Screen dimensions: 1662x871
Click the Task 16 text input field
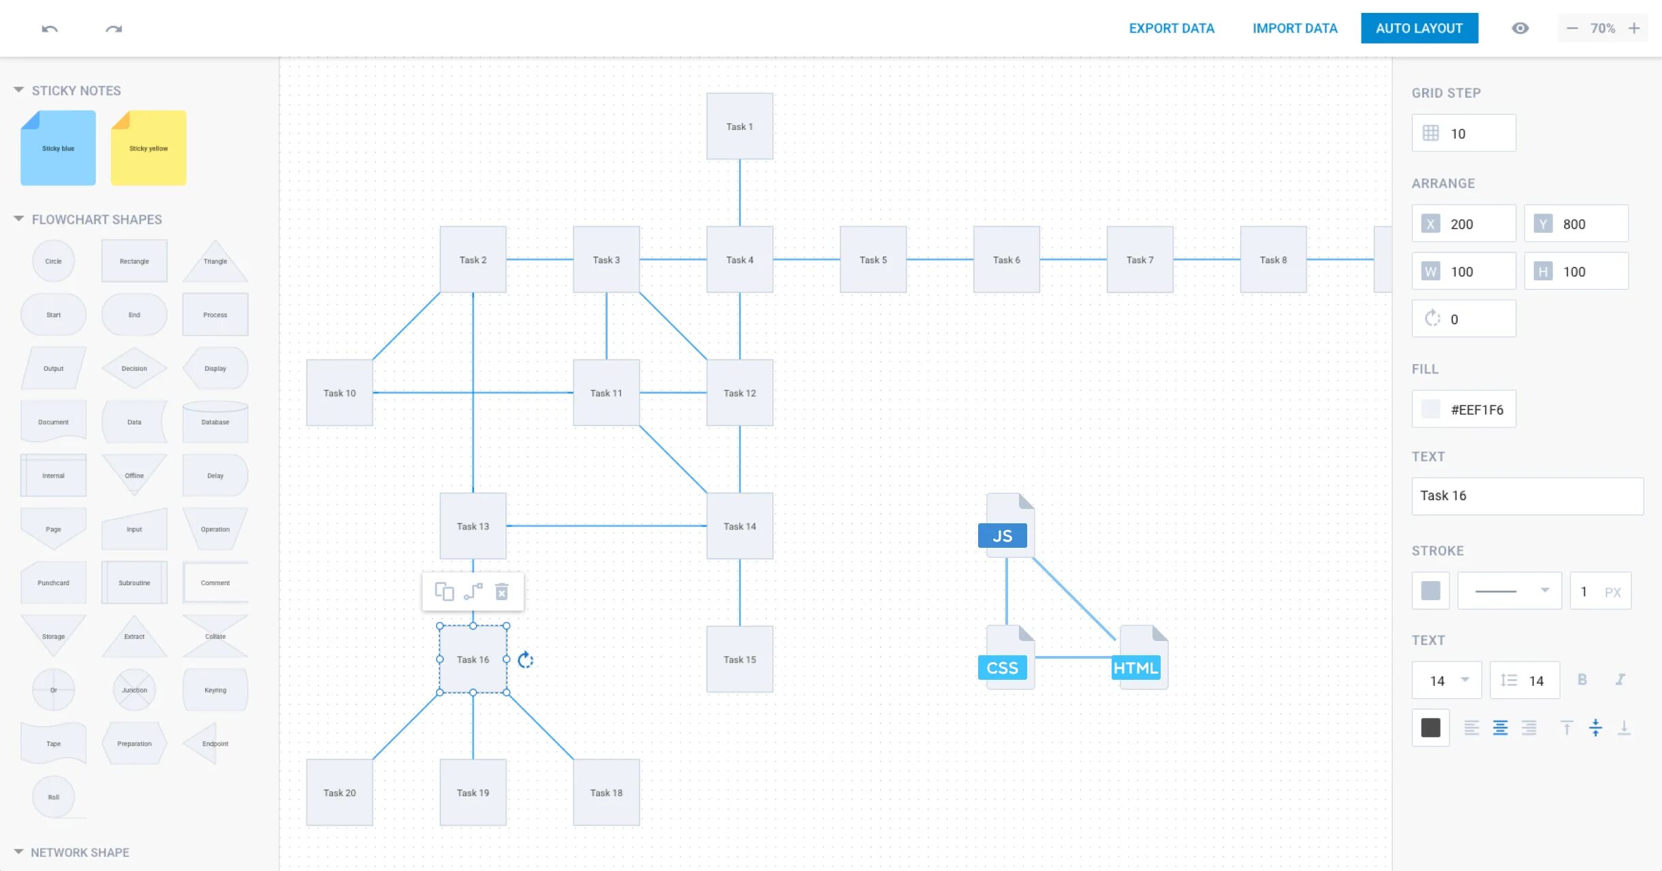point(1527,496)
